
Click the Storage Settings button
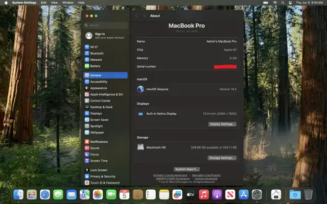pyautogui.click(x=222, y=158)
